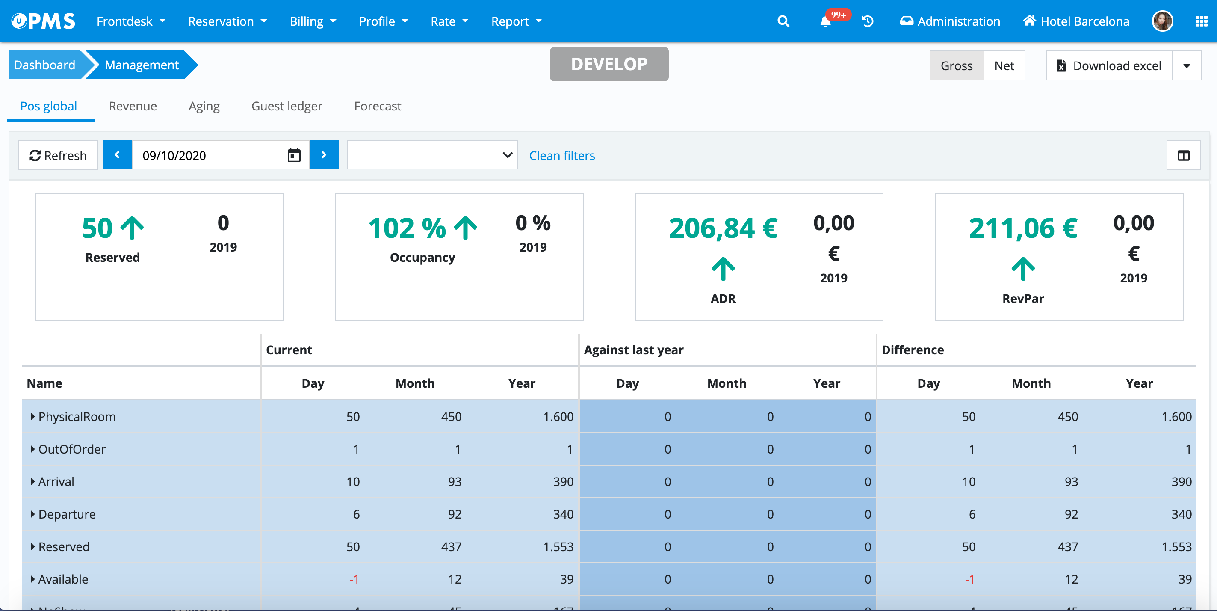This screenshot has height=611, width=1217.
Task: Click the Clean filters link
Action: 561,155
